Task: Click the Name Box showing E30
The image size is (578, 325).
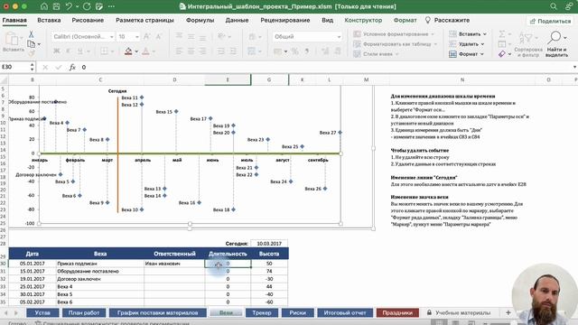Action: [14, 67]
